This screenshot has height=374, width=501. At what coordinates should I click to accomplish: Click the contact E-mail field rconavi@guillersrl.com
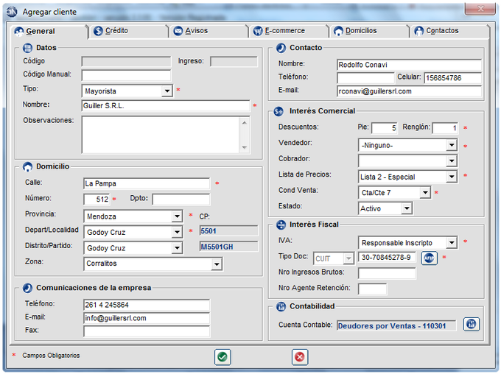pyautogui.click(x=410, y=91)
